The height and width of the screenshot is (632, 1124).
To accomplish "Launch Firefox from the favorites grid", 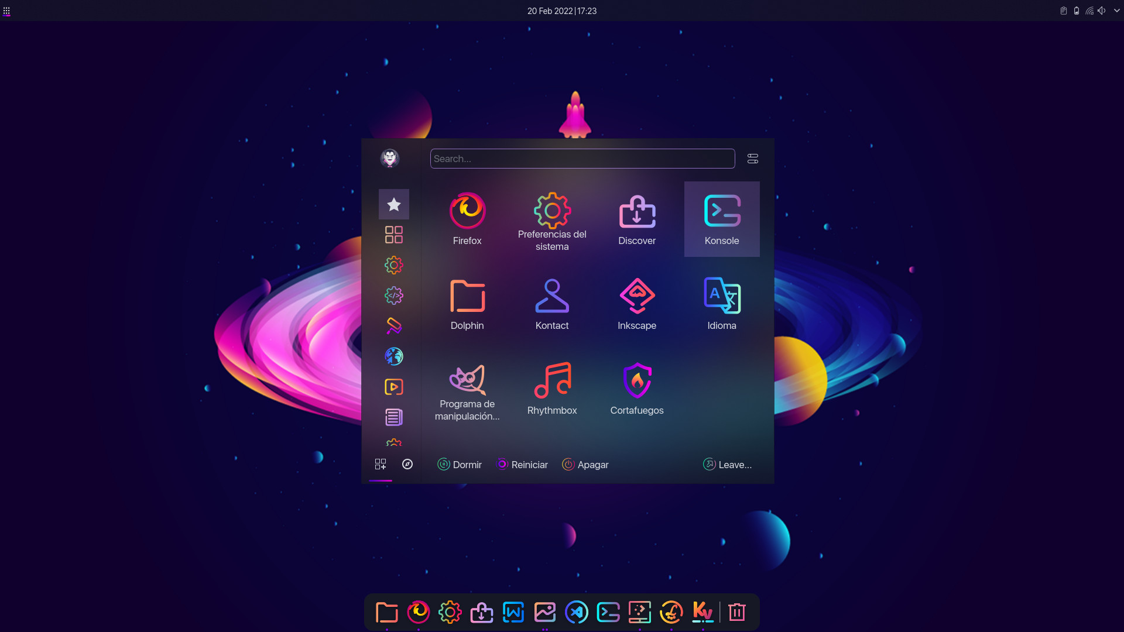I will click(x=467, y=218).
